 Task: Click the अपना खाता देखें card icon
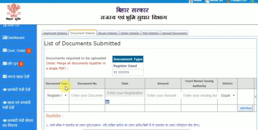(5, 76)
